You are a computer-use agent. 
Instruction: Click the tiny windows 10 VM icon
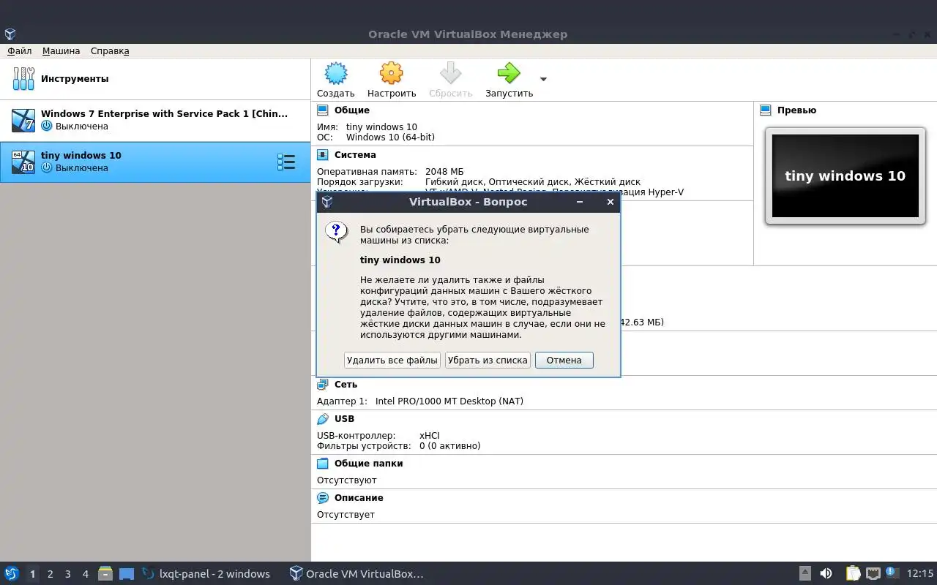pos(23,162)
